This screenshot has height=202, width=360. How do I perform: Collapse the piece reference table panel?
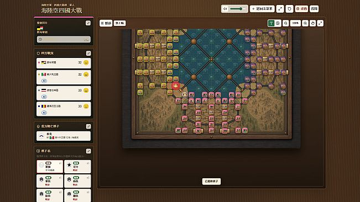pyautogui.click(x=88, y=151)
